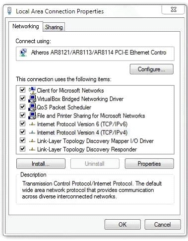Confirm changes with the OK button
The width and height of the screenshot is (188, 241).
(123, 225)
